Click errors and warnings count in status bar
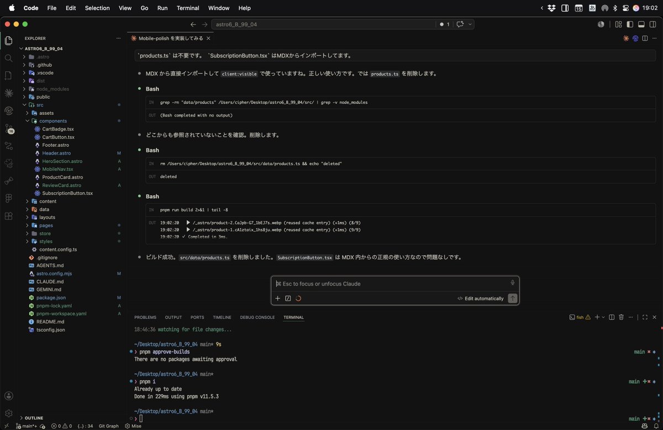The width and height of the screenshot is (663, 430). click(x=61, y=426)
